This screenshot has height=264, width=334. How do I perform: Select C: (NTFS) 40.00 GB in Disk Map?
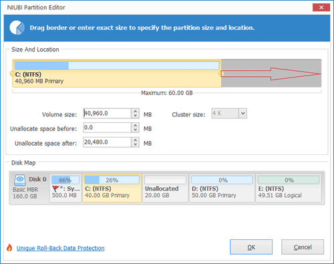[112, 188]
